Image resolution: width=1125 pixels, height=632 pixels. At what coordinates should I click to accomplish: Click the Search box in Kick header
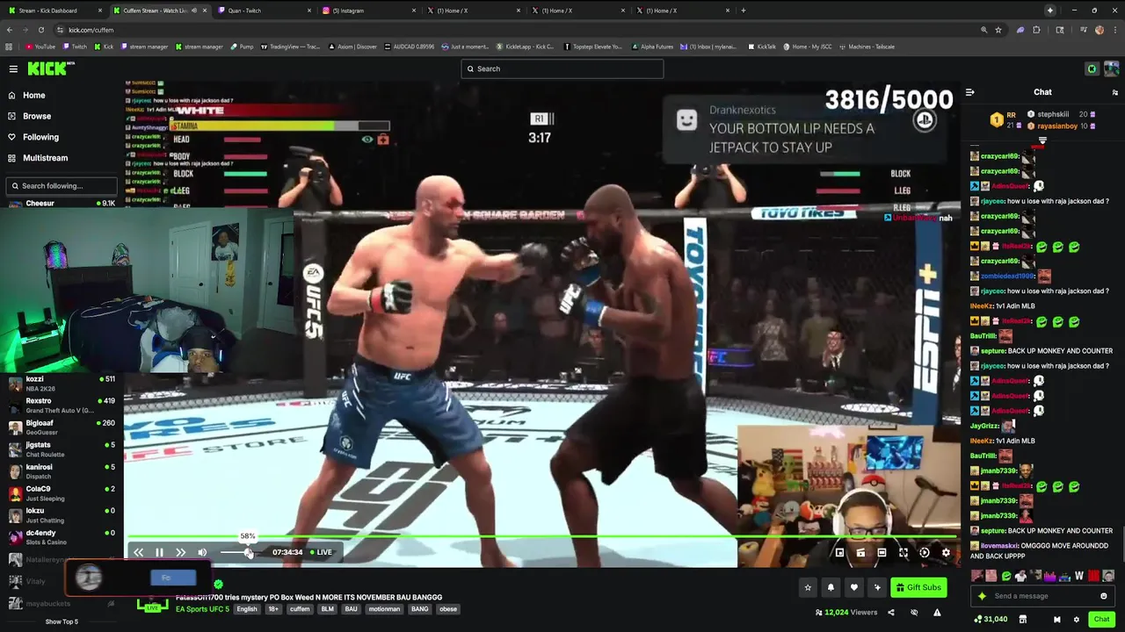click(x=562, y=68)
